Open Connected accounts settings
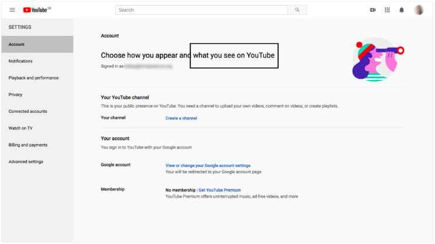Viewport: 435px width, 244px height. coord(38,111)
